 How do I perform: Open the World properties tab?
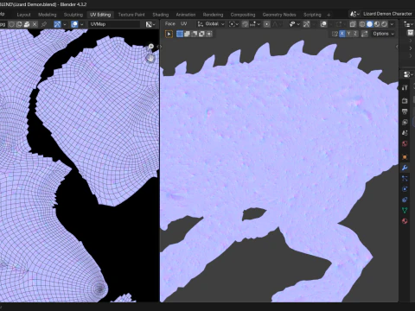[405, 143]
